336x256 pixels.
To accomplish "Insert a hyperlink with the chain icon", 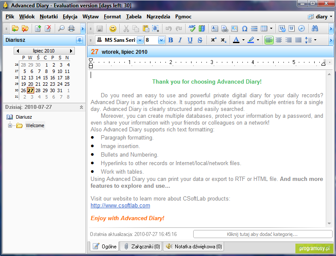I will [x=224, y=29].
